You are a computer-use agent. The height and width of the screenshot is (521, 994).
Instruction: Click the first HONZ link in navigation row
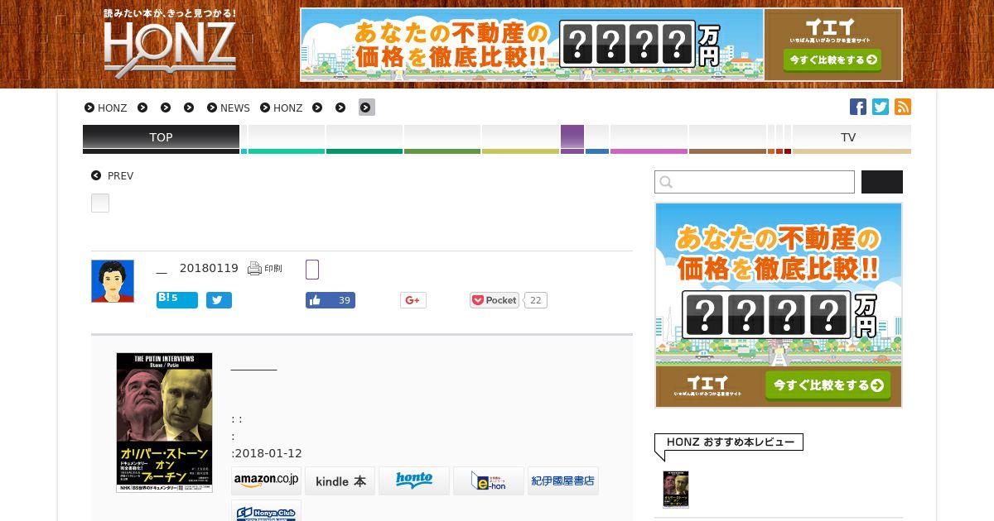[113, 108]
